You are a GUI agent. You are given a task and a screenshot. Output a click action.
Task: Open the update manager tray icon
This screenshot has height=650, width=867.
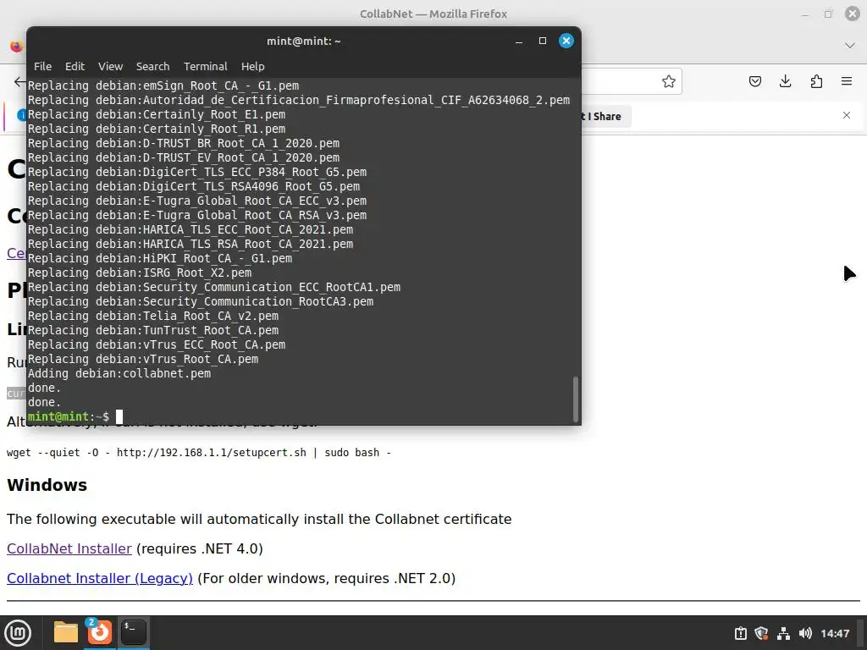pyautogui.click(x=740, y=633)
